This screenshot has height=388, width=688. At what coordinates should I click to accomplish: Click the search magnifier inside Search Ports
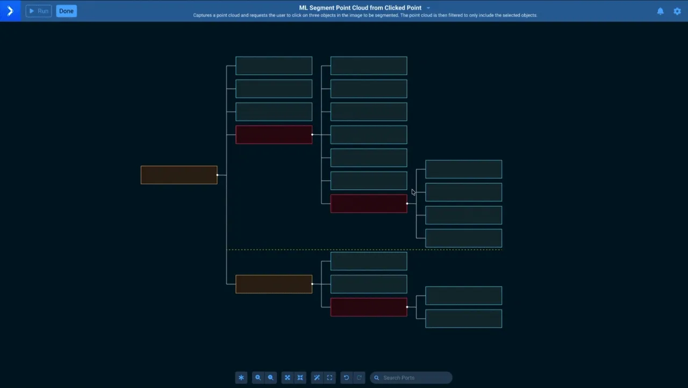[x=377, y=378]
